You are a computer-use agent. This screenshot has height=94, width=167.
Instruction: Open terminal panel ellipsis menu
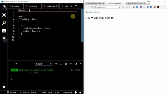point(16,63)
